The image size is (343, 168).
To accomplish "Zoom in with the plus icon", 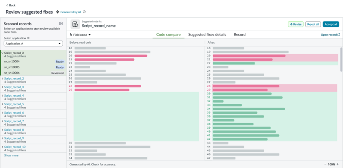I will click(x=337, y=164).
